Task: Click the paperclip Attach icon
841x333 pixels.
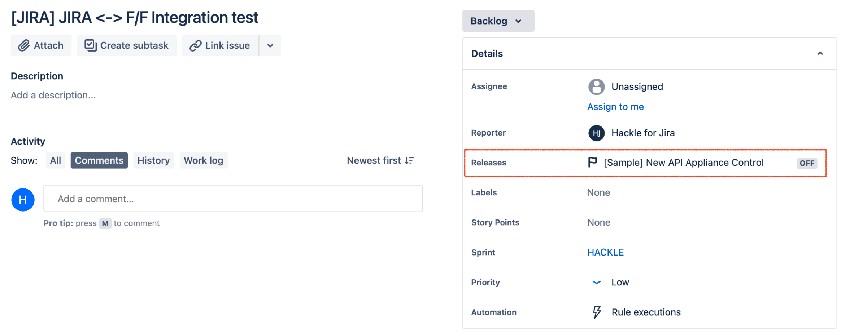Action: click(24, 45)
